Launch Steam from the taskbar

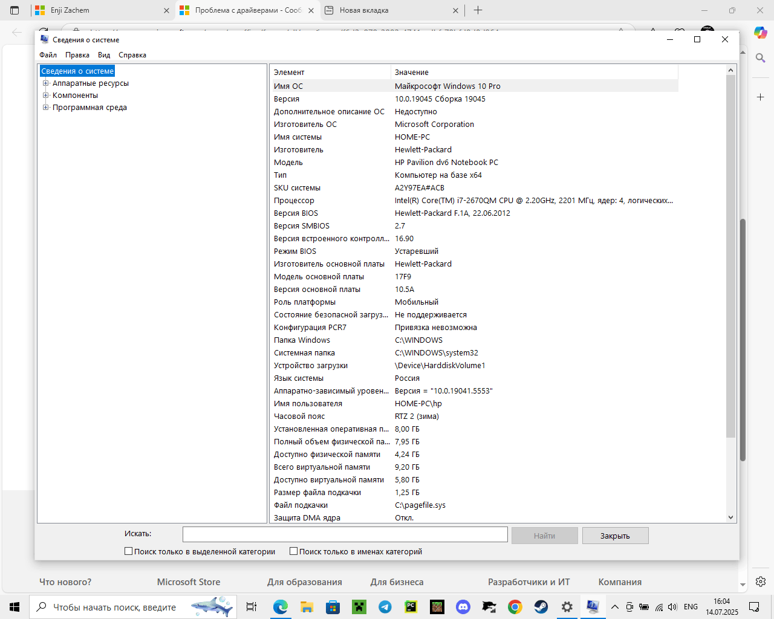click(x=541, y=607)
